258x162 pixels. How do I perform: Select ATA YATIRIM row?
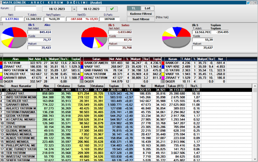[126, 127]
